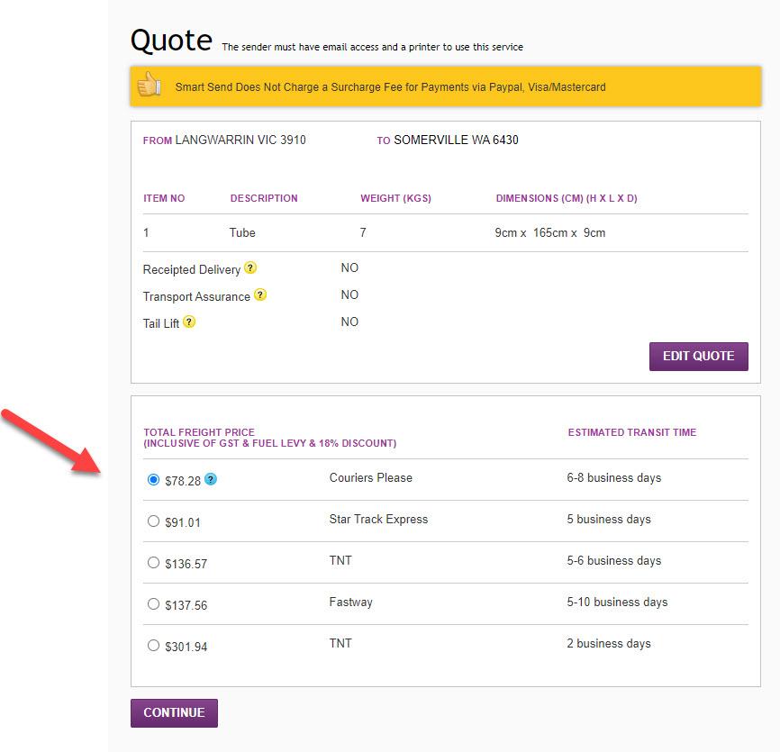Choose the $136.57 TNT radio button

coord(153,563)
